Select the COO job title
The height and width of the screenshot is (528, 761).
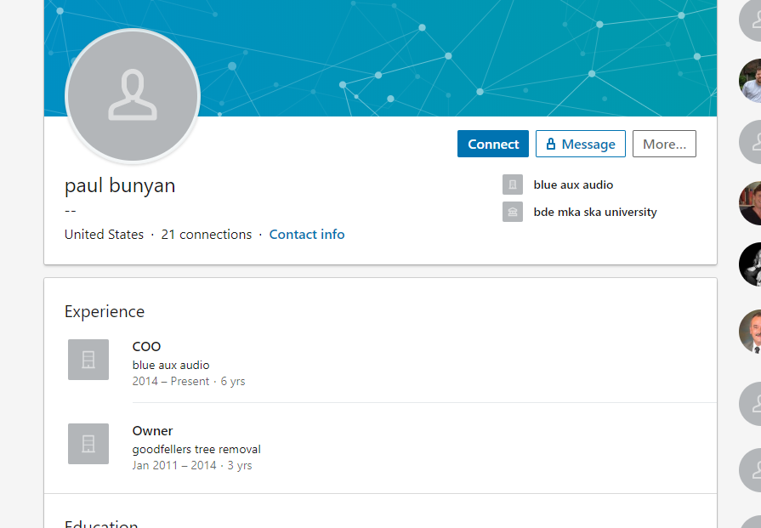pos(146,347)
